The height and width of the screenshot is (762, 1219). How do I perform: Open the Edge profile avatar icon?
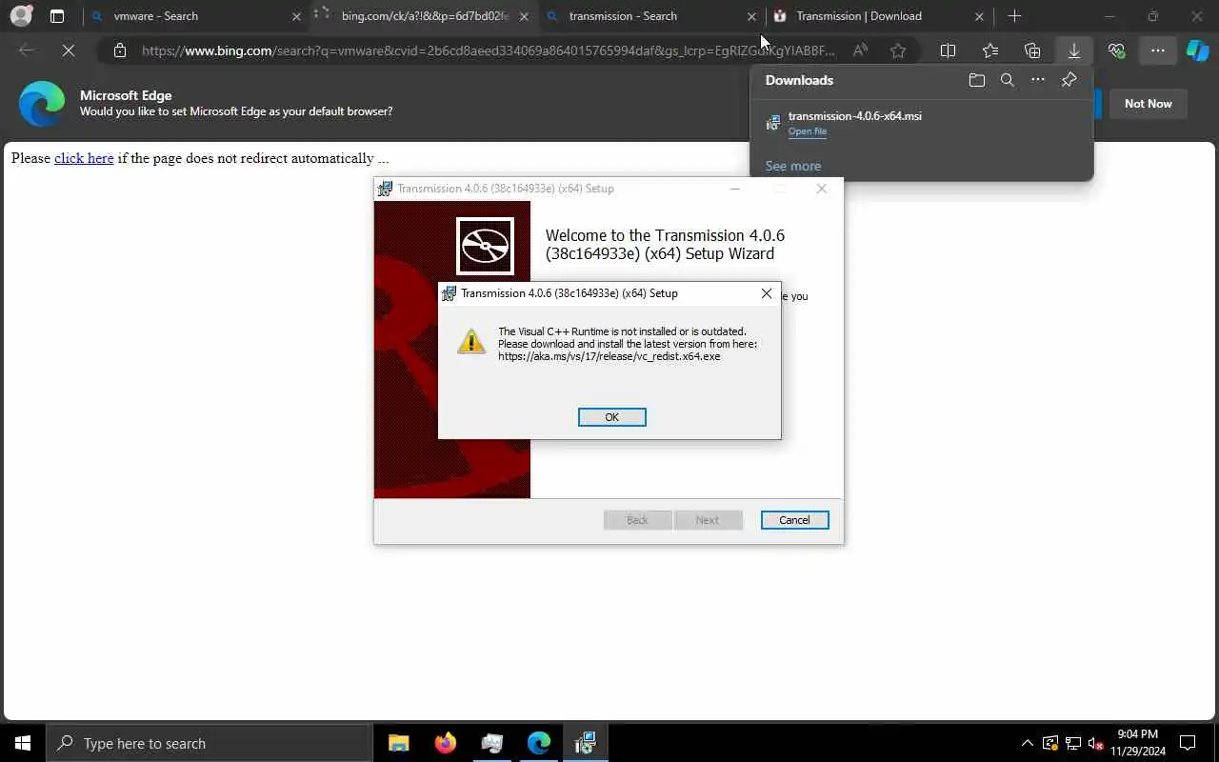(x=21, y=16)
